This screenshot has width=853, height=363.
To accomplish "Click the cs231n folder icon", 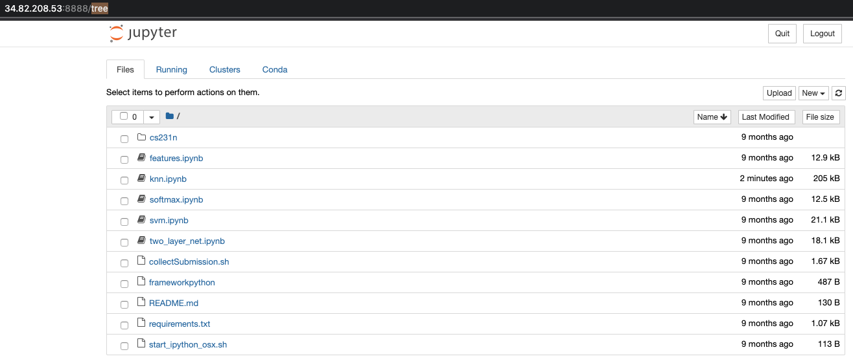I will click(142, 137).
